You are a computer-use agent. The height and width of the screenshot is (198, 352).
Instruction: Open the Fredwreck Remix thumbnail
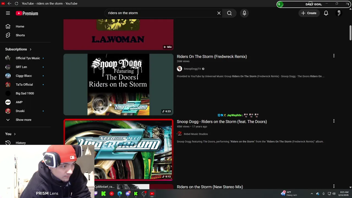click(118, 84)
